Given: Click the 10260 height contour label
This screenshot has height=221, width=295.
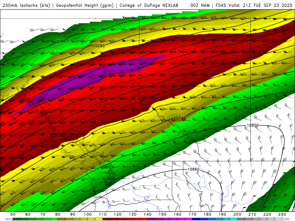Looking at the screenshot, I should point(99,46).
